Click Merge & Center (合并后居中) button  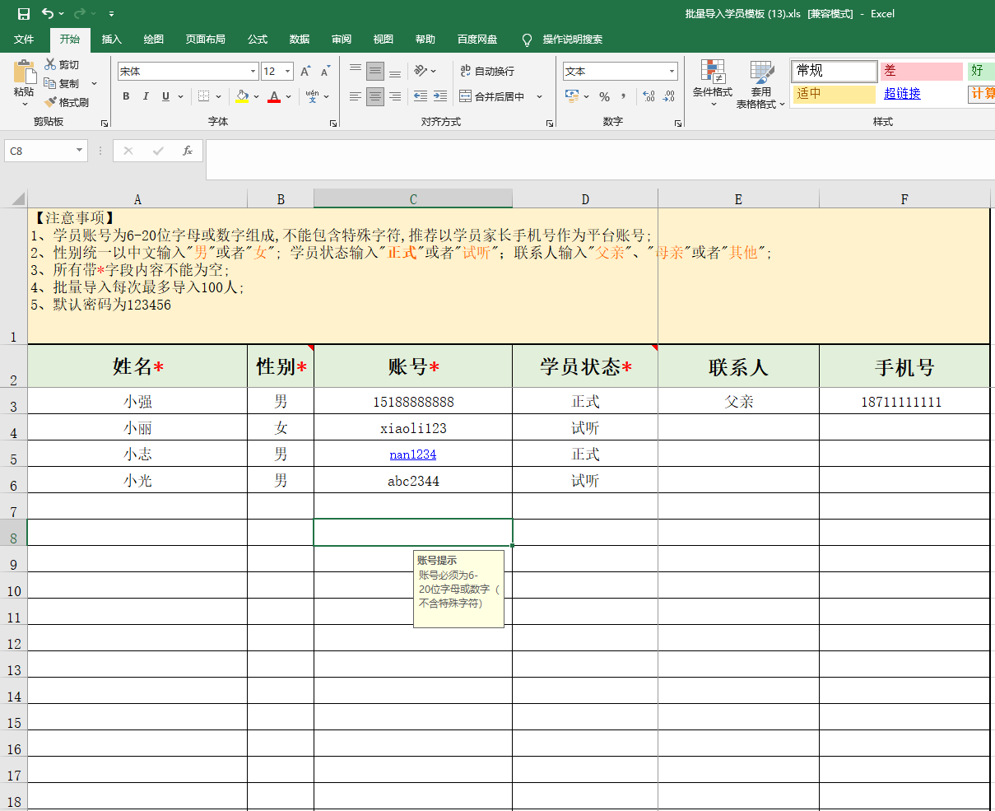tap(492, 96)
